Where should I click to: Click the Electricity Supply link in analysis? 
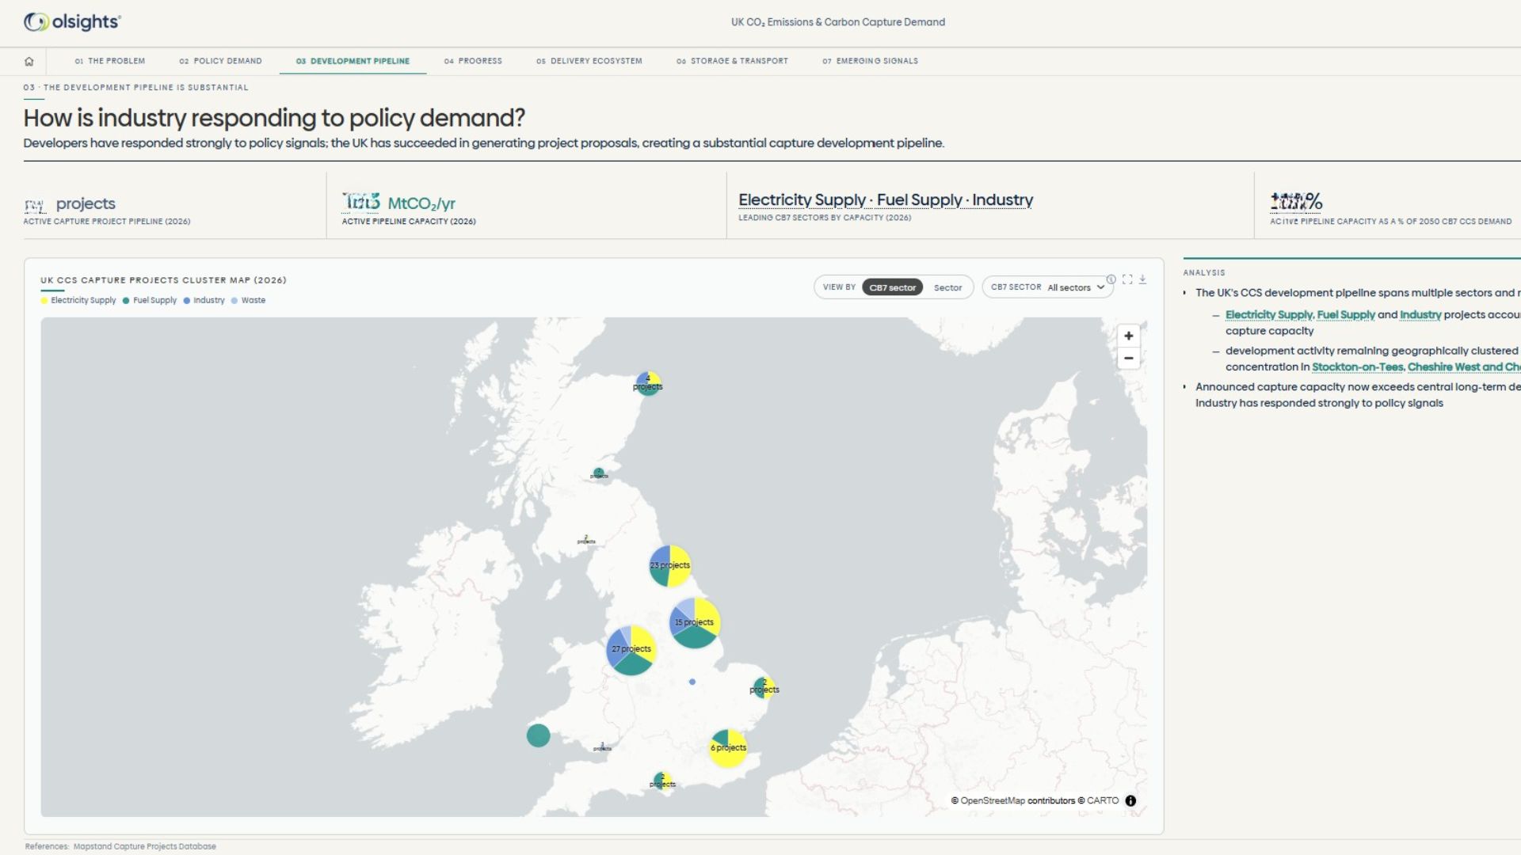click(1268, 314)
